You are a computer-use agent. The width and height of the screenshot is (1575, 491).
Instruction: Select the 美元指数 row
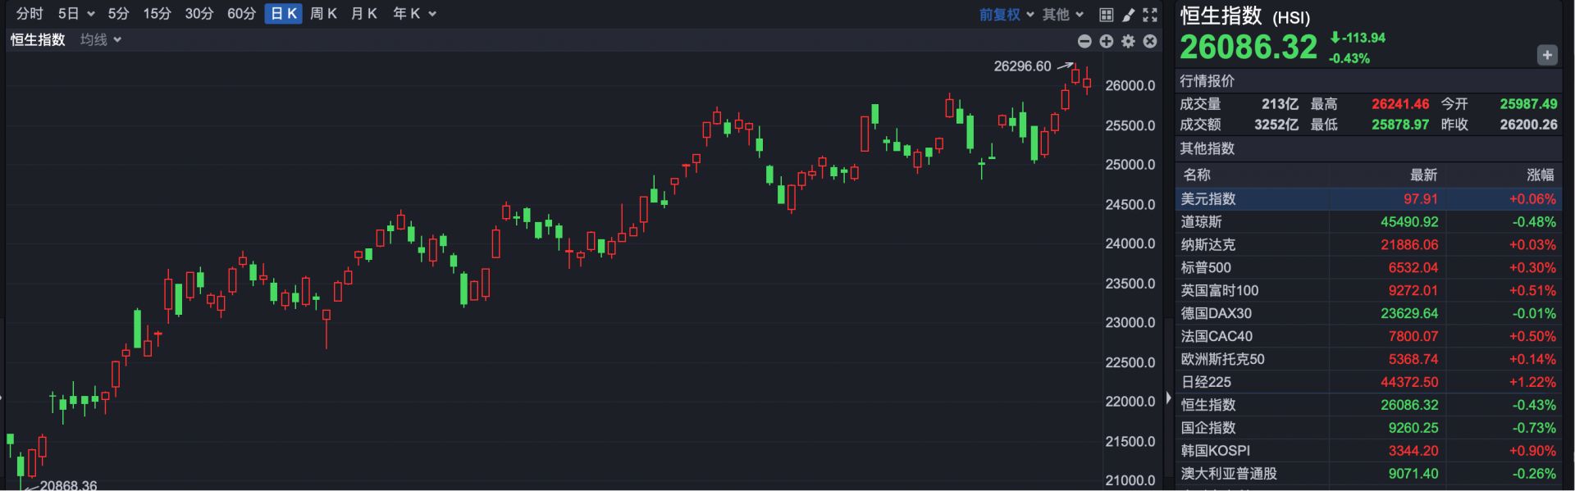click(1368, 198)
